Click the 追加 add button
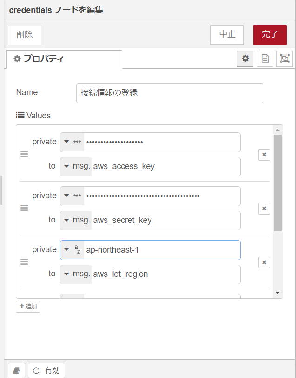 point(28,306)
